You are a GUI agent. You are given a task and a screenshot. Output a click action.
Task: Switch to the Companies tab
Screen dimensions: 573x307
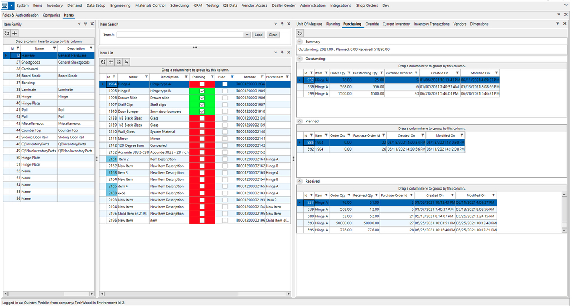pyautogui.click(x=51, y=15)
